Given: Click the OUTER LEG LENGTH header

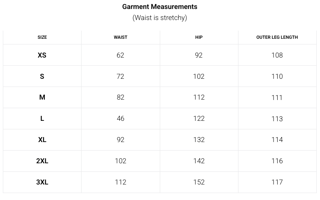Looking at the screenshot, I should (x=277, y=37).
